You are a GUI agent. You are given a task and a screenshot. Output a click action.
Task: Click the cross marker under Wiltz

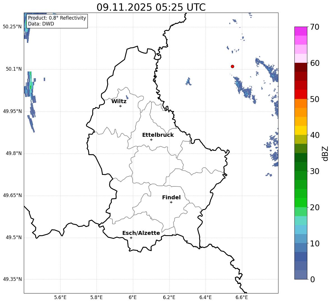[120, 106]
